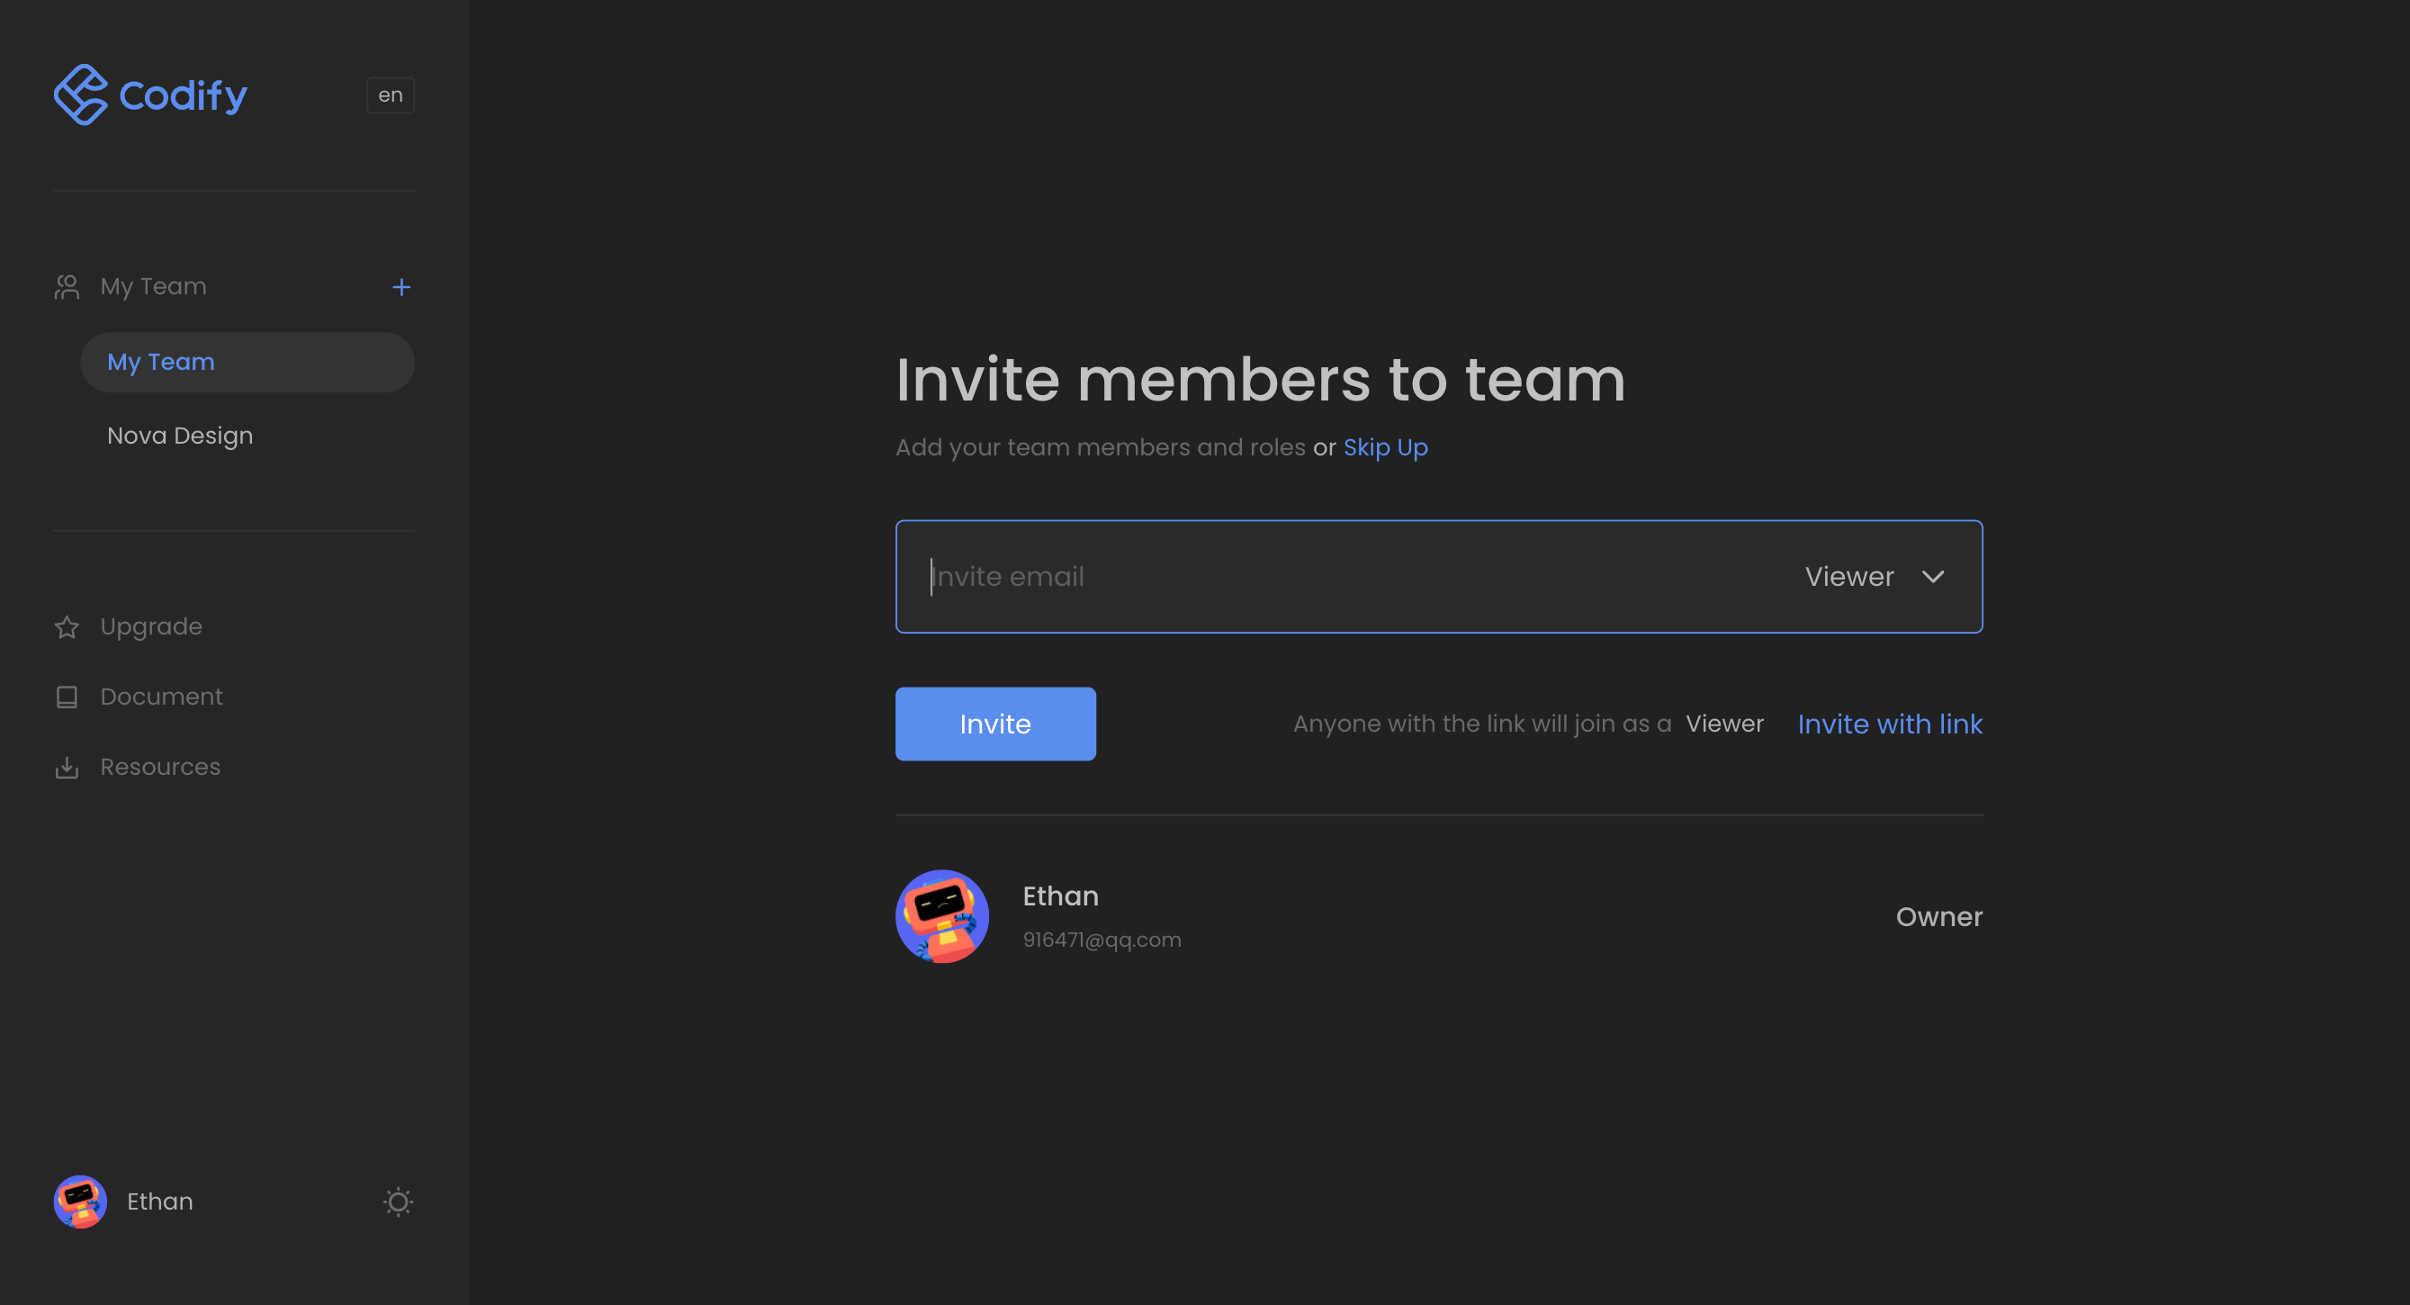Screen dimensions: 2410x1305
Task: Open the 'en' language selector
Action: 391,95
